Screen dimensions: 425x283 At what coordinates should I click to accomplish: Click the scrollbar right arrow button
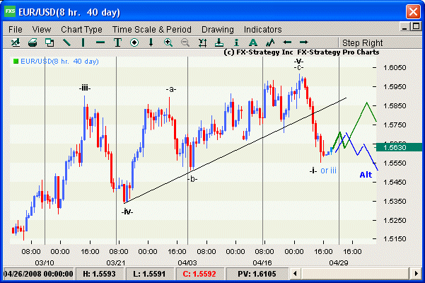click(x=417, y=274)
